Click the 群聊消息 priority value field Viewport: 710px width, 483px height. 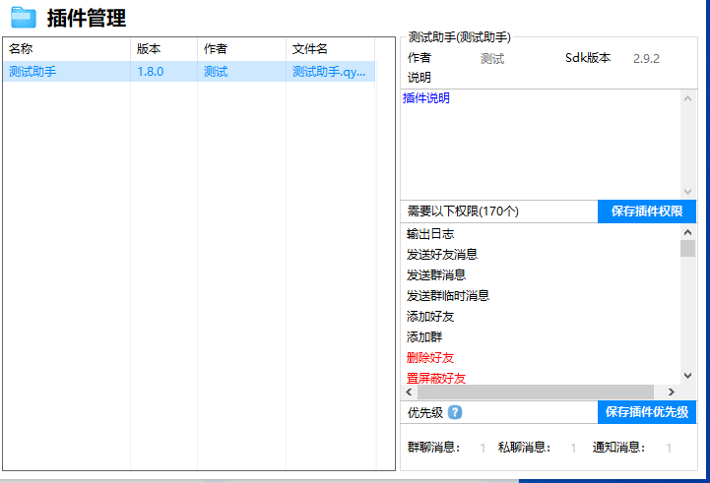pyautogui.click(x=483, y=449)
